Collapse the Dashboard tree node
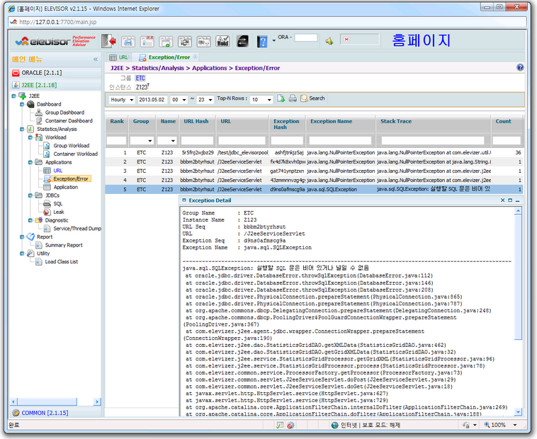The height and width of the screenshot is (439, 537). [x=22, y=104]
